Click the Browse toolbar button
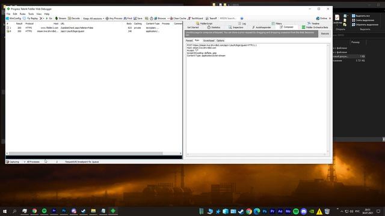This screenshot has height=216, width=385. coord(160,19)
